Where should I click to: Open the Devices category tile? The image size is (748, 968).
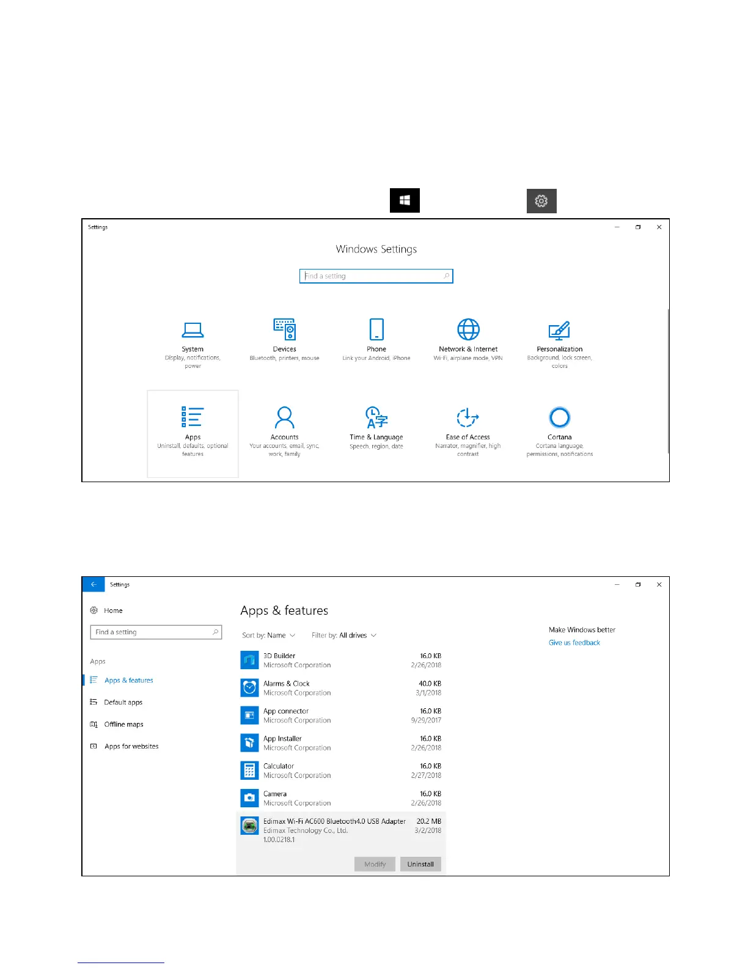[284, 340]
